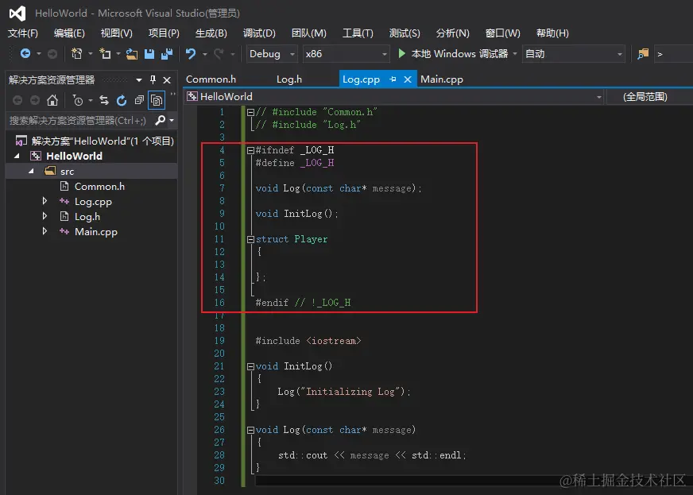Expand the Main.cpp tree node
Viewport: 693px width, 495px height.
point(45,231)
